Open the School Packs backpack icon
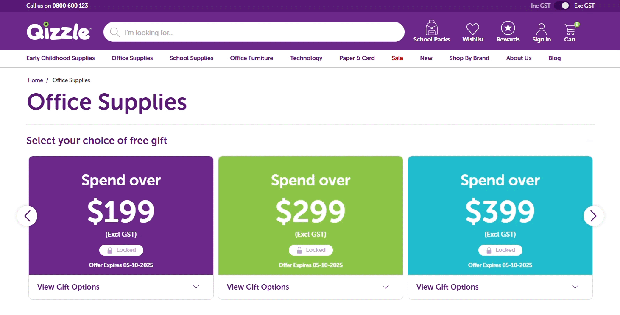The height and width of the screenshot is (315, 620). (431, 28)
